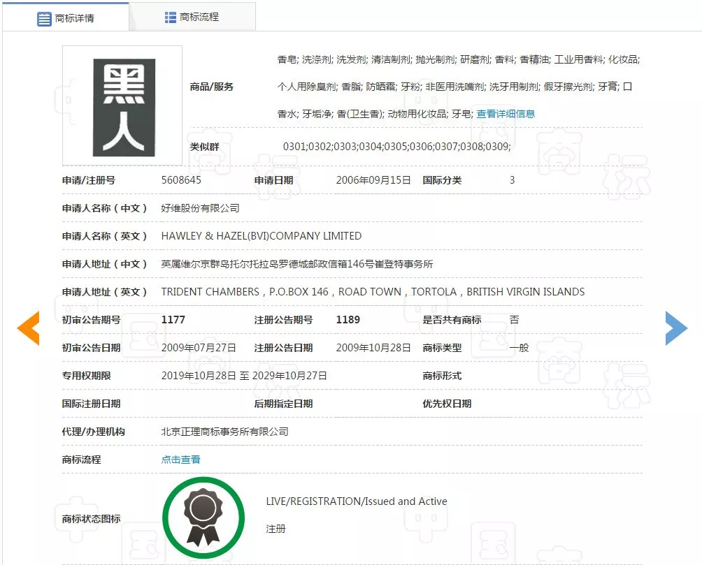This screenshot has width=702, height=565.
Task: Open the 查看详细信息 link
Action: pyautogui.click(x=506, y=113)
